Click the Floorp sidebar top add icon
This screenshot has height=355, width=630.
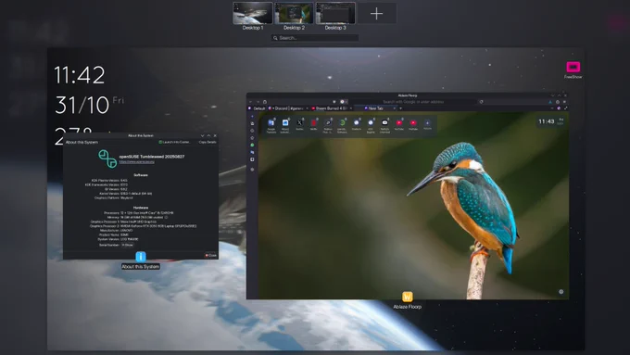[x=252, y=116]
